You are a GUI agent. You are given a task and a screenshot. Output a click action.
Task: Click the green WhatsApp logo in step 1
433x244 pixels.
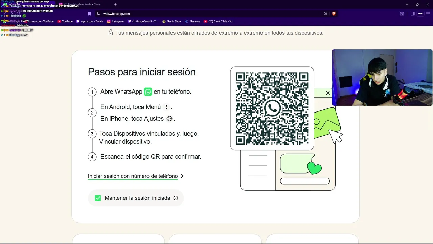[148, 92]
